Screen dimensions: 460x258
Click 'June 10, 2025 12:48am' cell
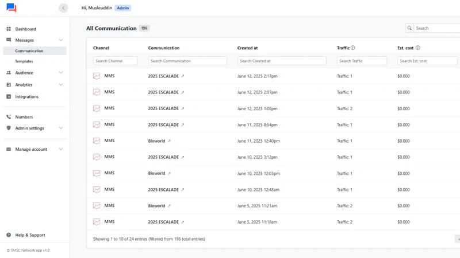pyautogui.click(x=258, y=190)
